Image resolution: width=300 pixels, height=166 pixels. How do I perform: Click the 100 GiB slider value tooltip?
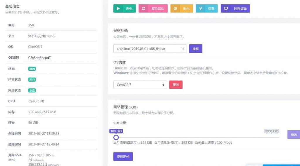[116, 131]
